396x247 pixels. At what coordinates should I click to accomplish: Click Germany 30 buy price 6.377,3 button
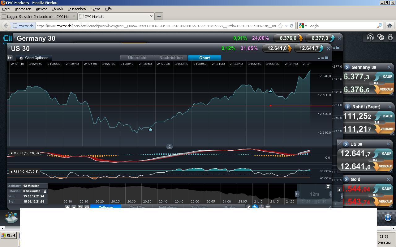(320, 38)
